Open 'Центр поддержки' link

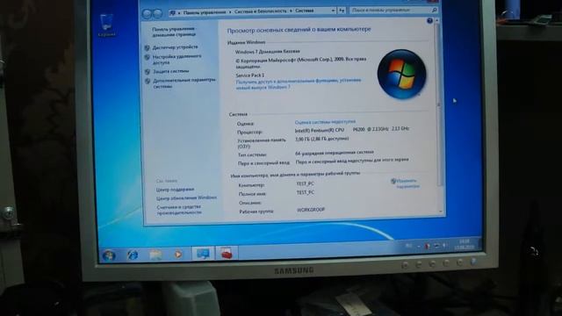175,190
